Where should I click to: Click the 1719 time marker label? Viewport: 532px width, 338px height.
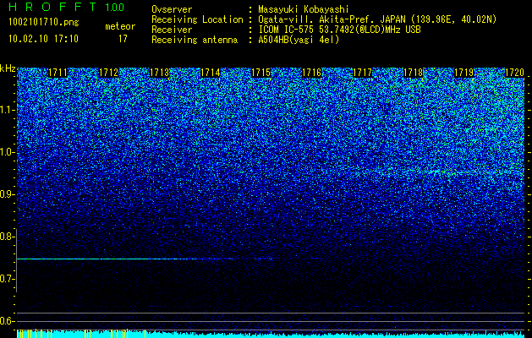(x=464, y=73)
